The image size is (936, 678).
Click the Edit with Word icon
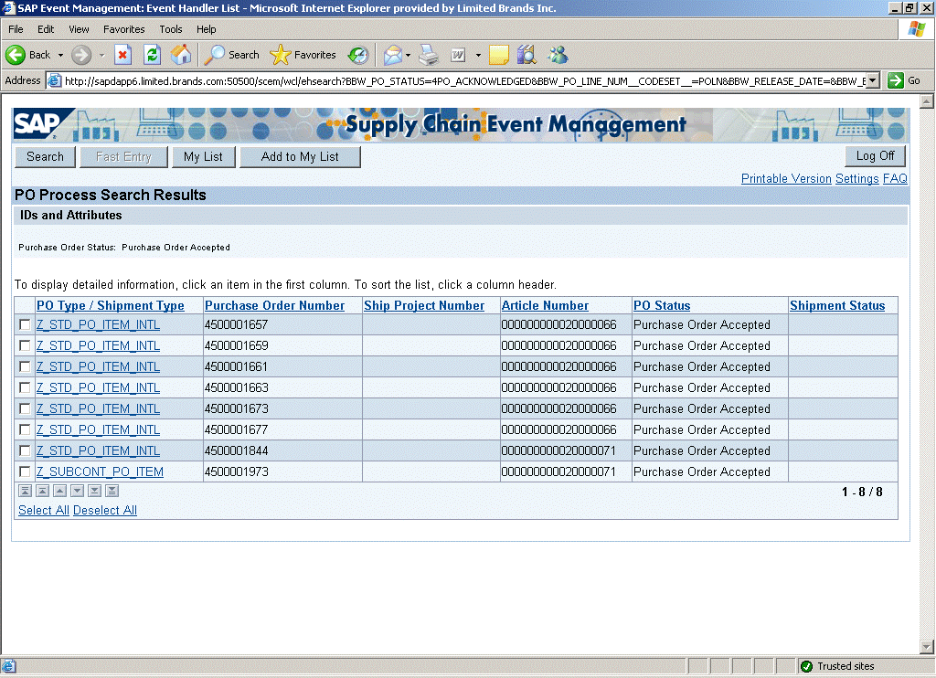point(458,55)
